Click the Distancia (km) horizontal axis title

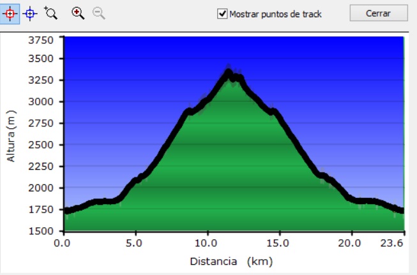[x=232, y=262]
